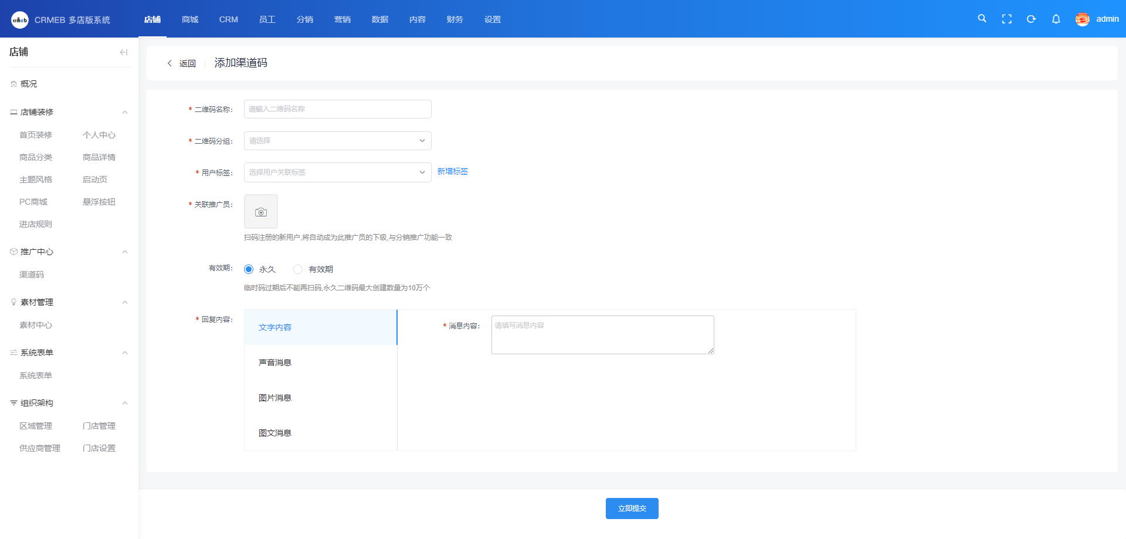
Task: Select the 有效期 radio option
Action: (298, 269)
